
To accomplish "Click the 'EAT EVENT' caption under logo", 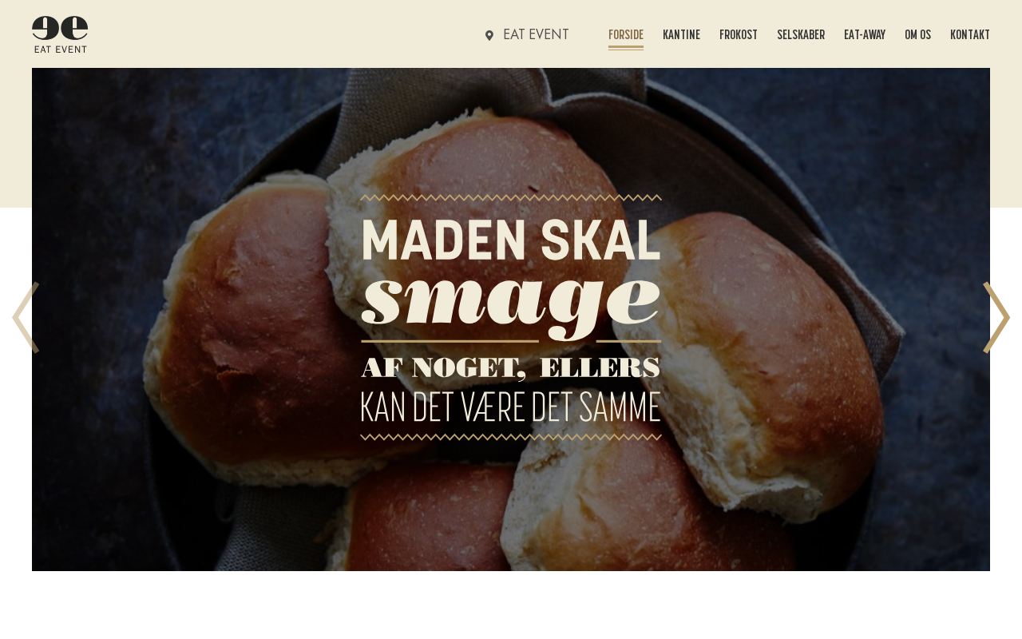I will (61, 49).
